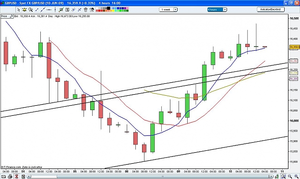Click the trash can delete icon
Screen dimensions: 300x179
85,10
